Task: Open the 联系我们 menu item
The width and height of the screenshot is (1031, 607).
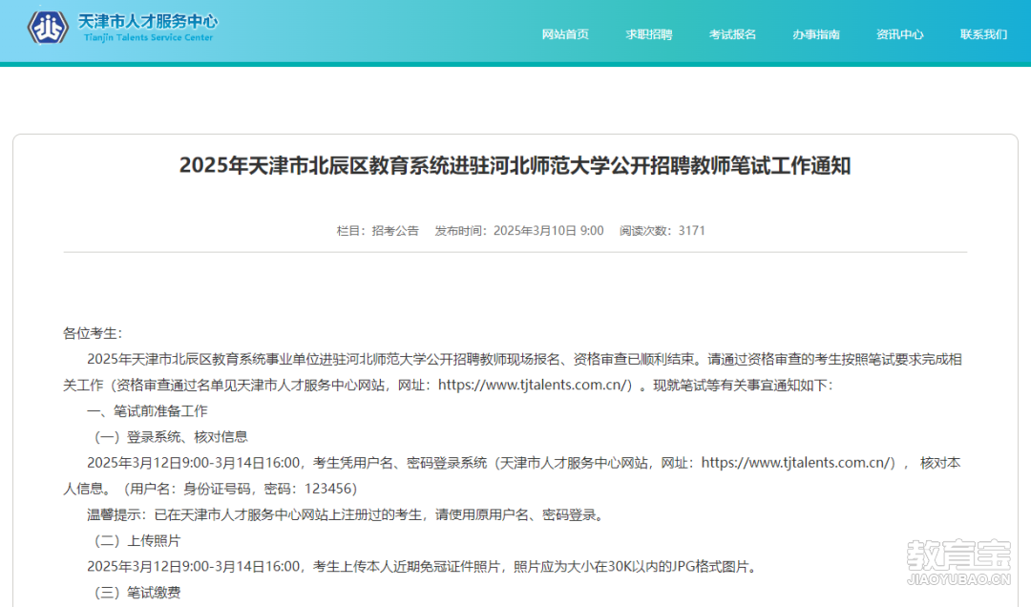Action: tap(983, 34)
